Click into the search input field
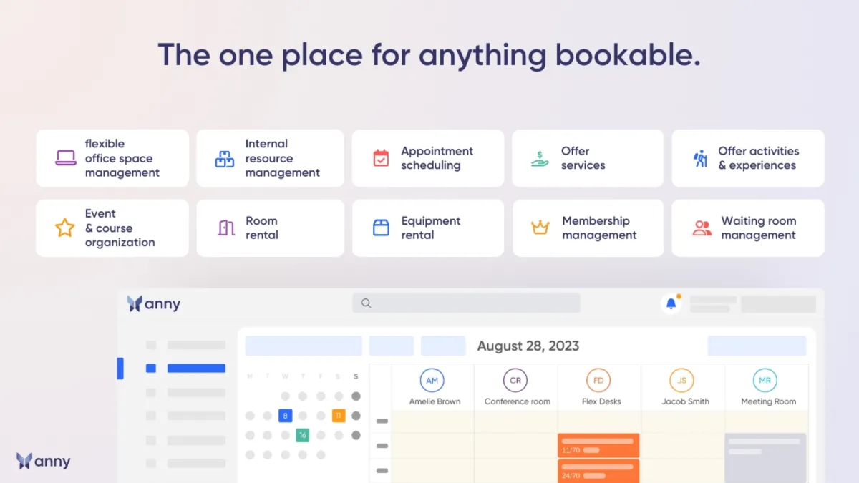 [466, 303]
